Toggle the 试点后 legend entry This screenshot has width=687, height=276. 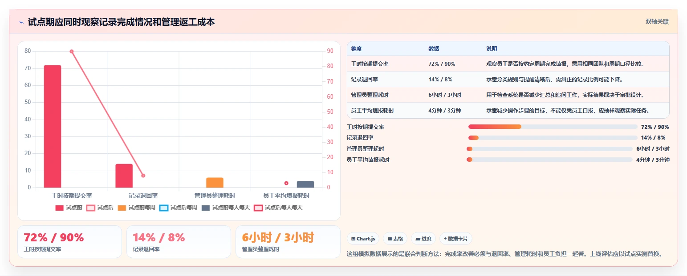(100, 208)
